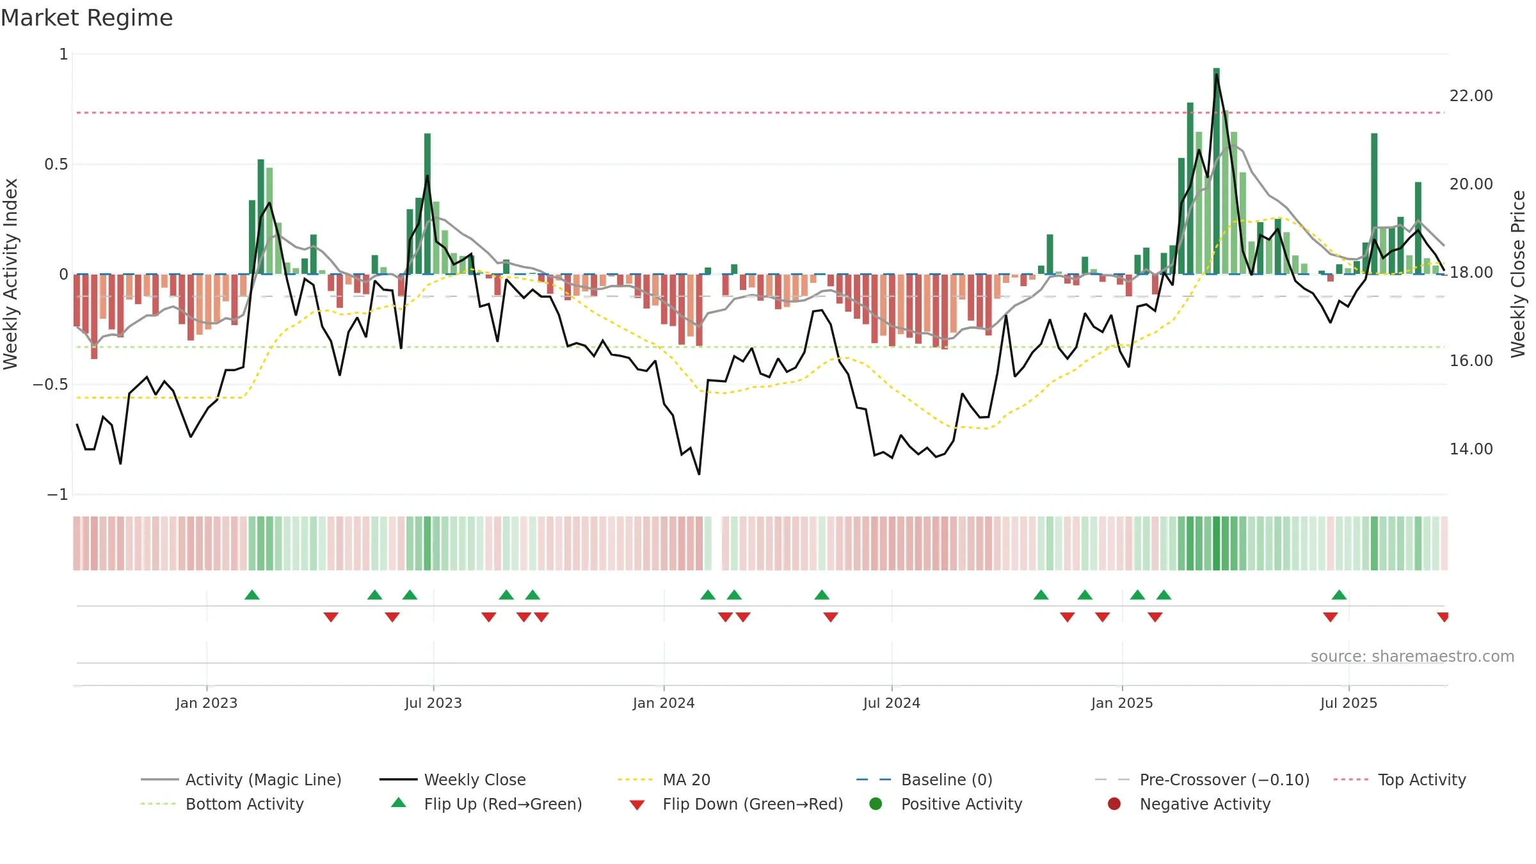Click the lone Flip Up marker near Jul 2025

tap(1339, 595)
